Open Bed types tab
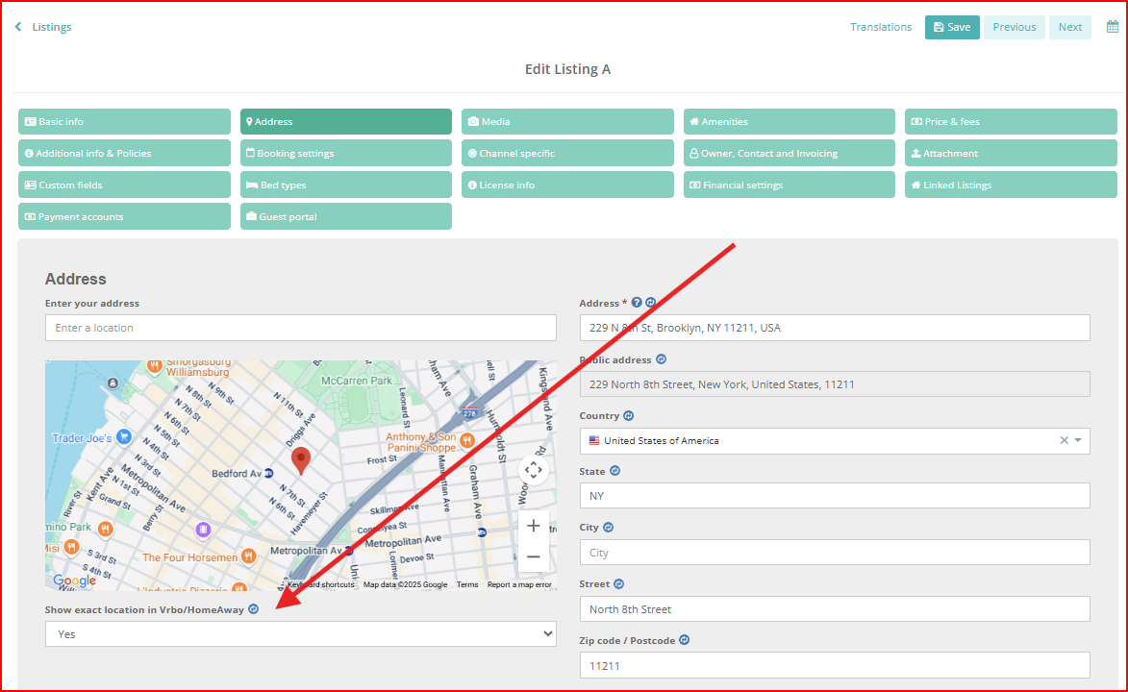This screenshot has height=692, width=1128. pyautogui.click(x=346, y=185)
